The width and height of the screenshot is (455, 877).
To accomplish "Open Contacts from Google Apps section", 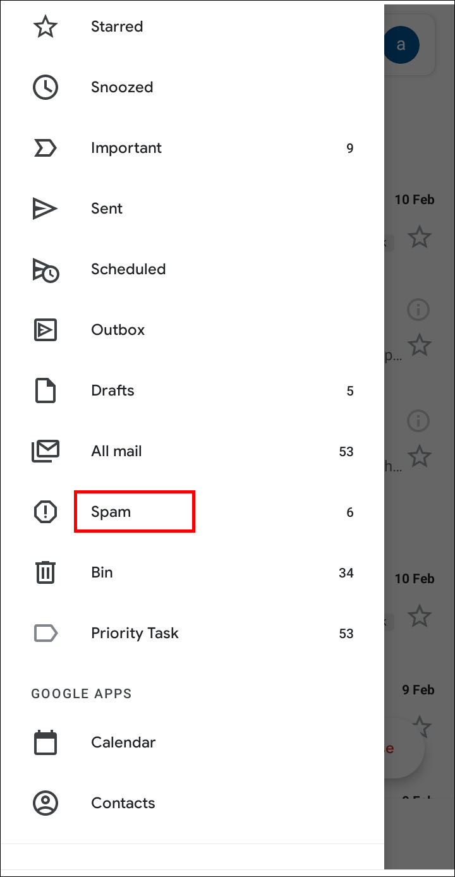I will tap(123, 803).
